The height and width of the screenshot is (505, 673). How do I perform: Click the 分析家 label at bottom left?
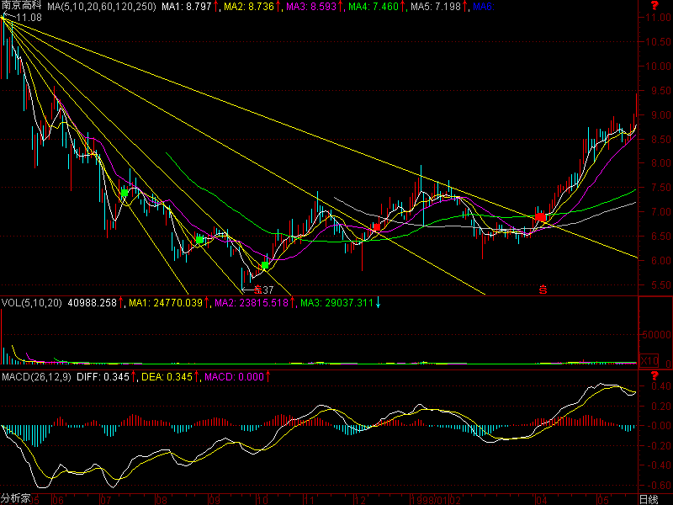(x=15, y=499)
